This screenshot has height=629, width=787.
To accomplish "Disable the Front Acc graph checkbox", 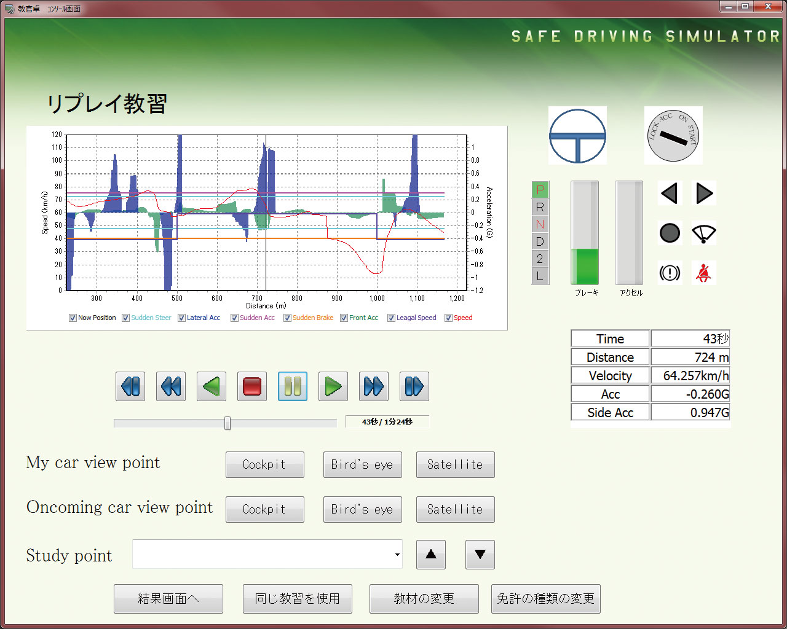I will click(344, 318).
